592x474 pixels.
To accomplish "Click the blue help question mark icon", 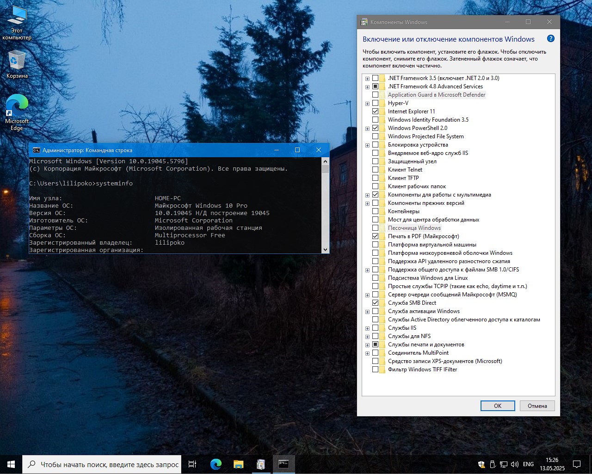I will click(x=550, y=39).
